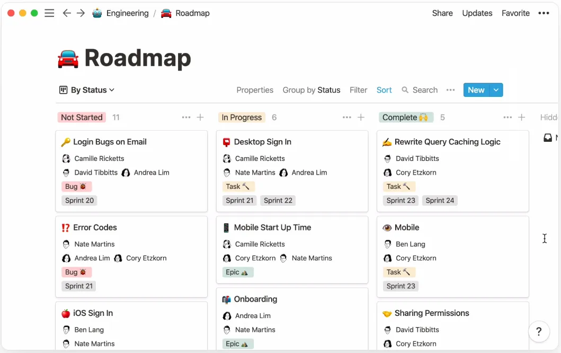This screenshot has height=353, width=561.
Task: Click the robot icon beside Engineering
Action: point(97,13)
